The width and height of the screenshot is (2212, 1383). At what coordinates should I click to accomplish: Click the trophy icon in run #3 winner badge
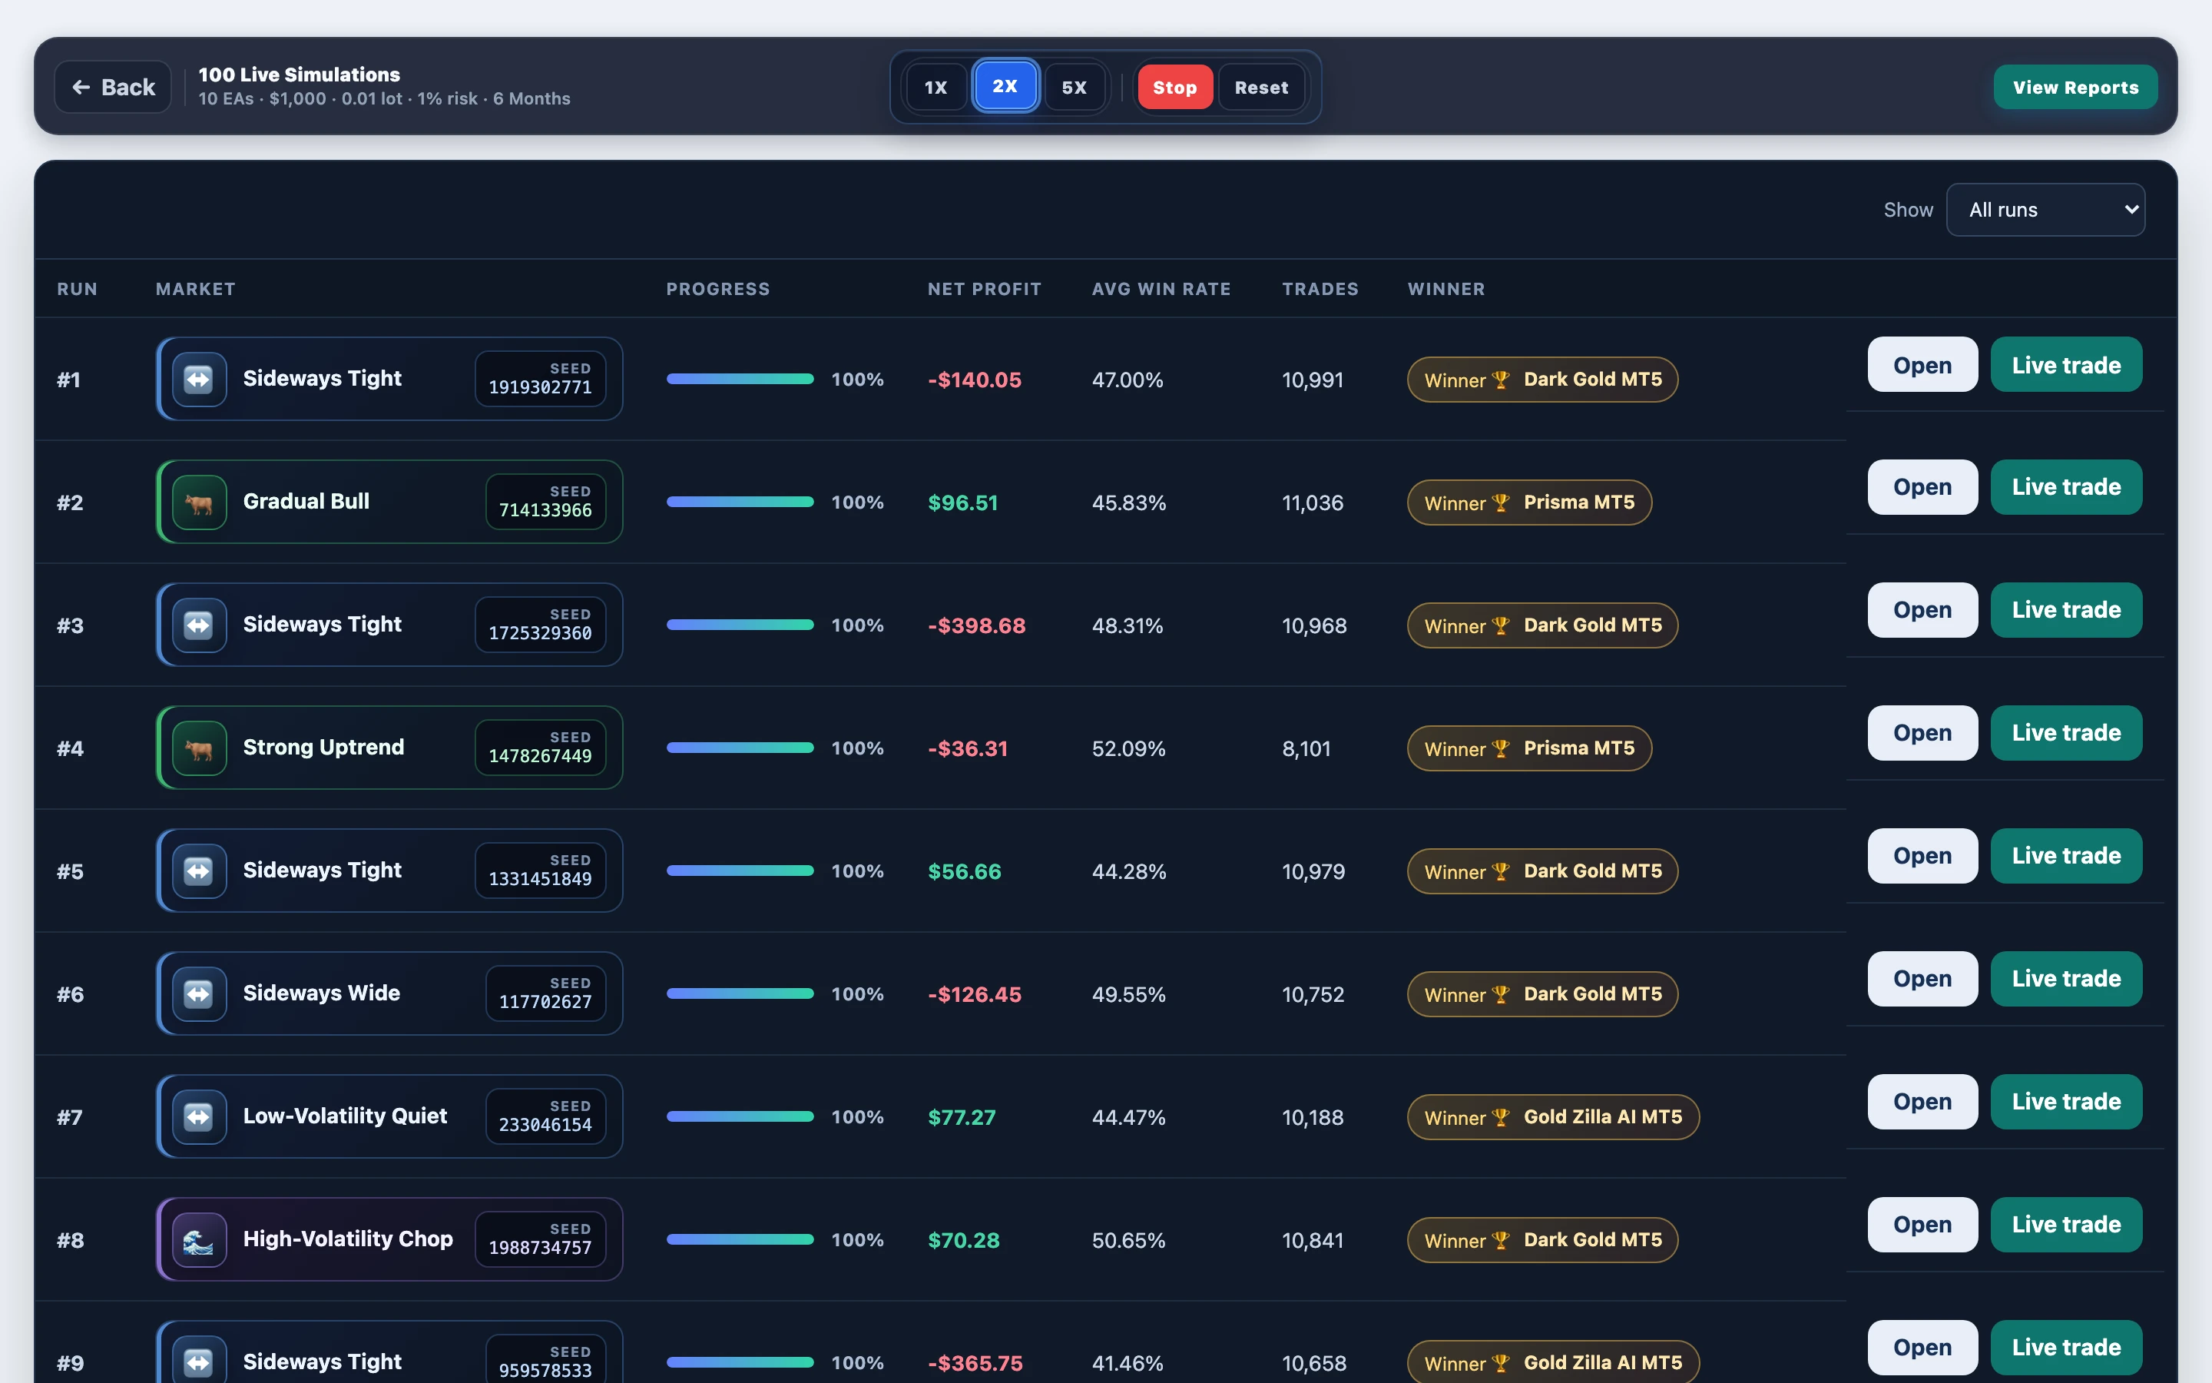1500,625
